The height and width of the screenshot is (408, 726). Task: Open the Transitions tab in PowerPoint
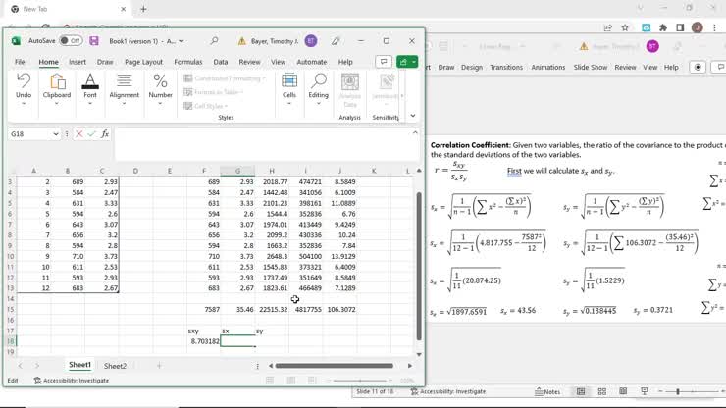506,68
